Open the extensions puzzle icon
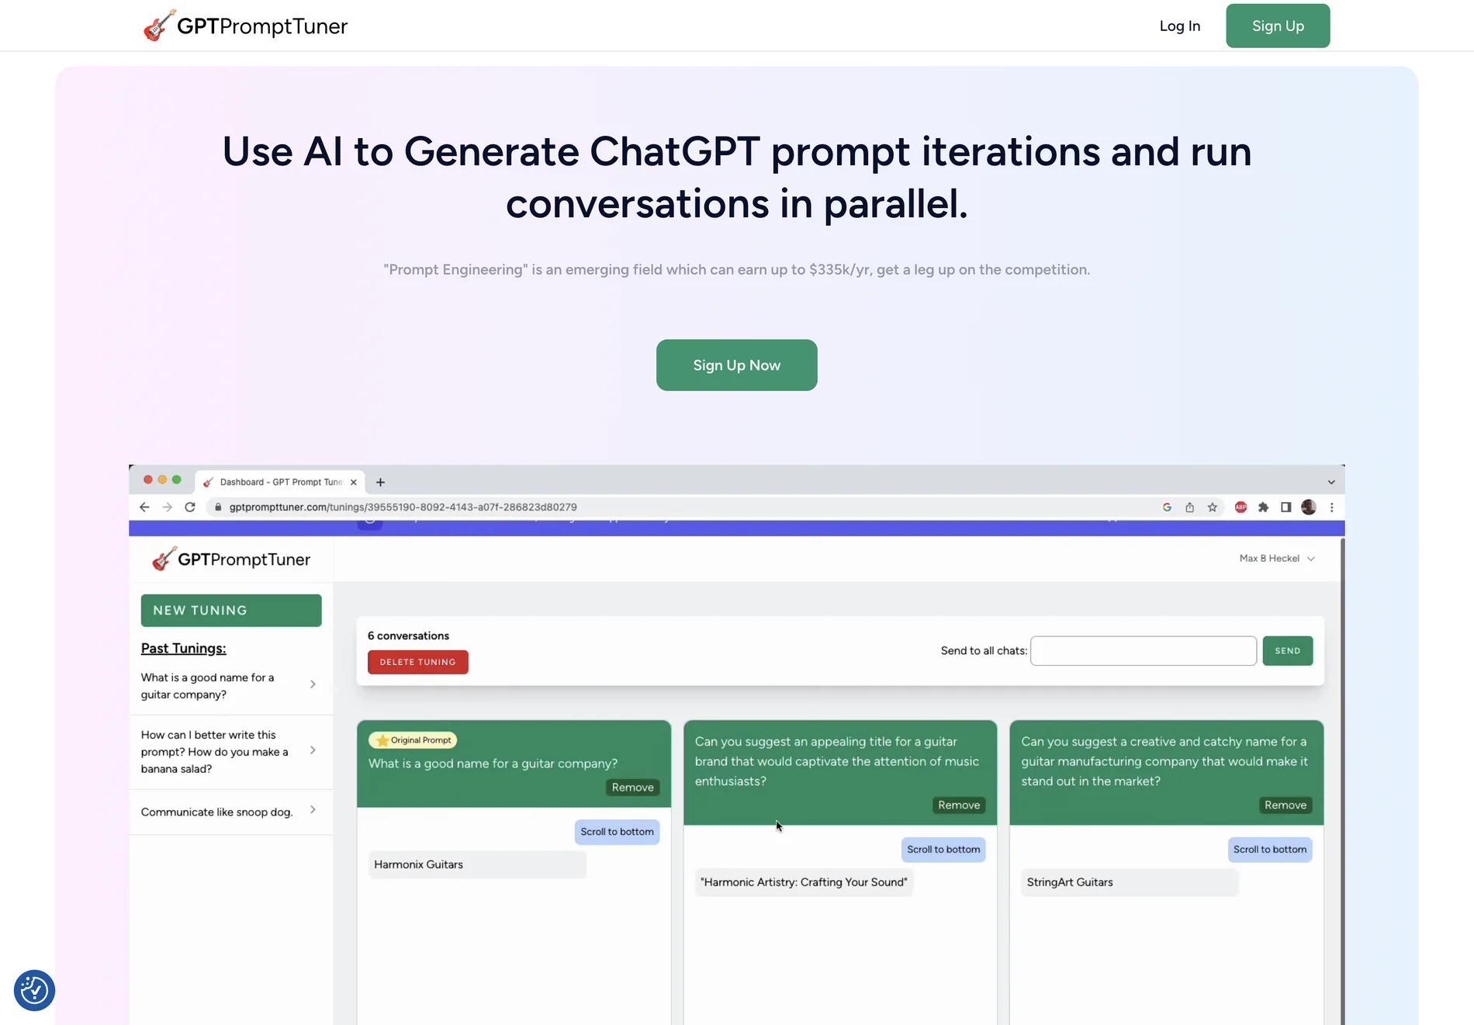 1263,507
